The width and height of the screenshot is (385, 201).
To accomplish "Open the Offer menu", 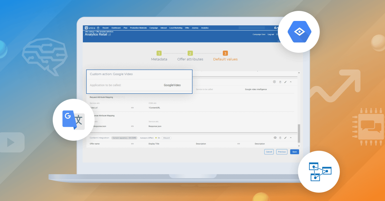I will (187, 28).
